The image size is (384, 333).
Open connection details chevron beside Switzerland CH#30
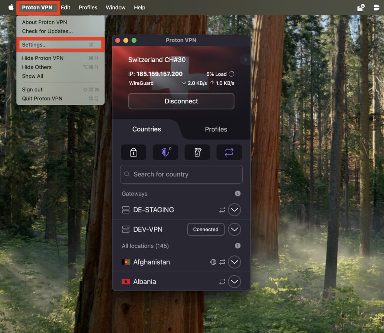coord(245,60)
